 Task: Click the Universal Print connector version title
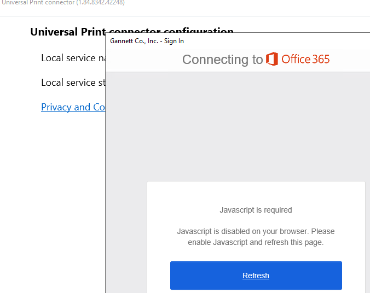coord(63,3)
